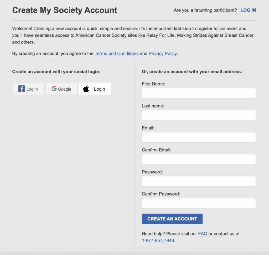Screen dimensions: 269x255
Task: Sign up with the Google icon button
Action: [61, 89]
